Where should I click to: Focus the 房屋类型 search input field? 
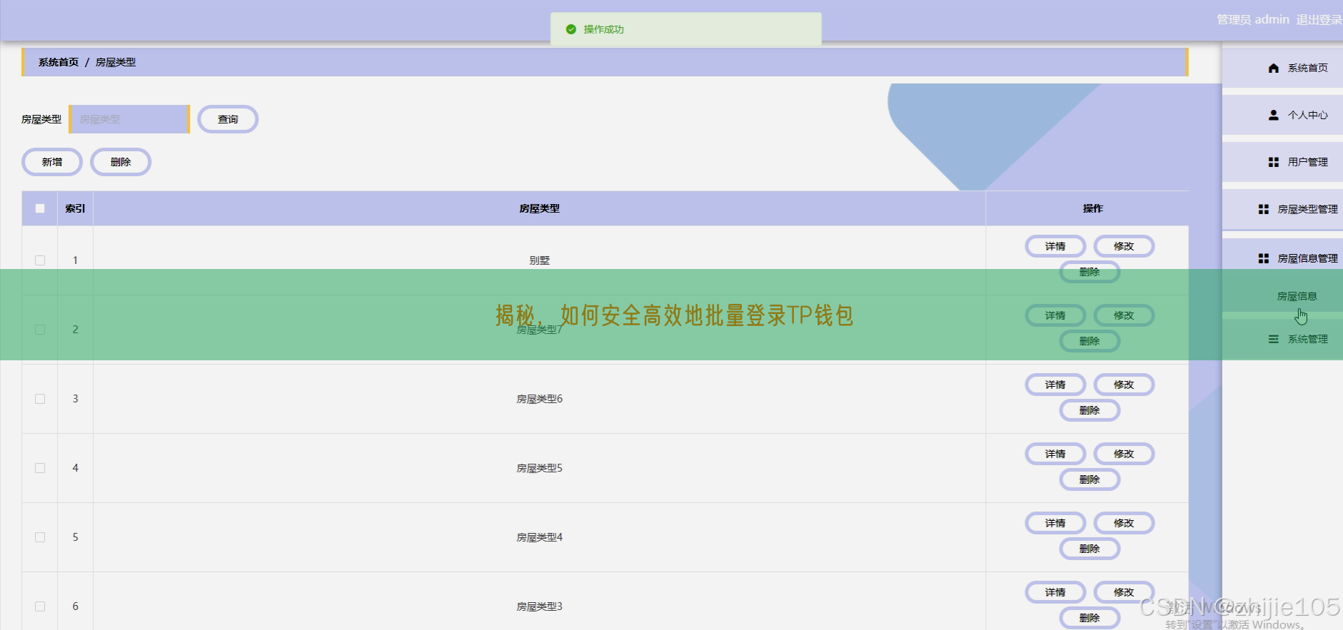[x=129, y=119]
